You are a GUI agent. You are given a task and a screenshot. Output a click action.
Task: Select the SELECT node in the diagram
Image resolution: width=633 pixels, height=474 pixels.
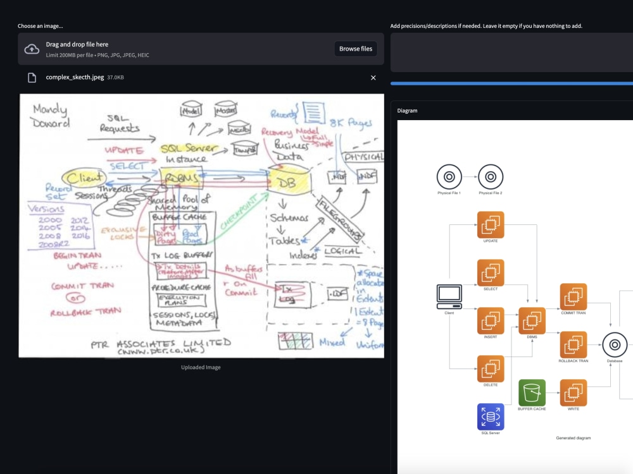tap(491, 272)
